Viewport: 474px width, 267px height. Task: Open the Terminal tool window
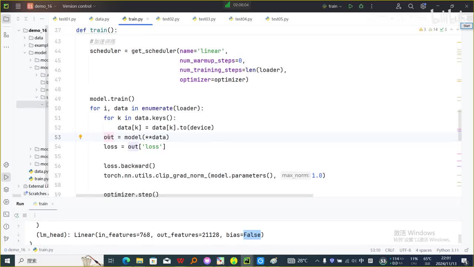(6, 214)
